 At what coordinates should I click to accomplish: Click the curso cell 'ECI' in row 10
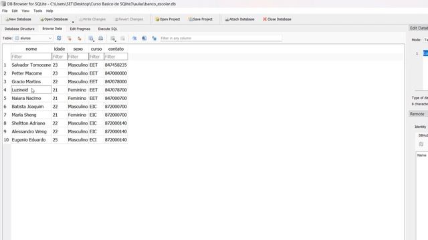click(96, 140)
